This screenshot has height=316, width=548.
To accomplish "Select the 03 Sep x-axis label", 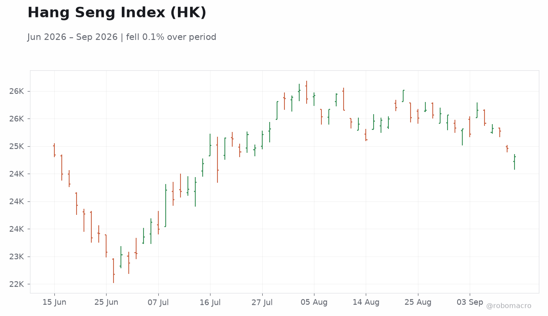I will pyautogui.click(x=470, y=302).
